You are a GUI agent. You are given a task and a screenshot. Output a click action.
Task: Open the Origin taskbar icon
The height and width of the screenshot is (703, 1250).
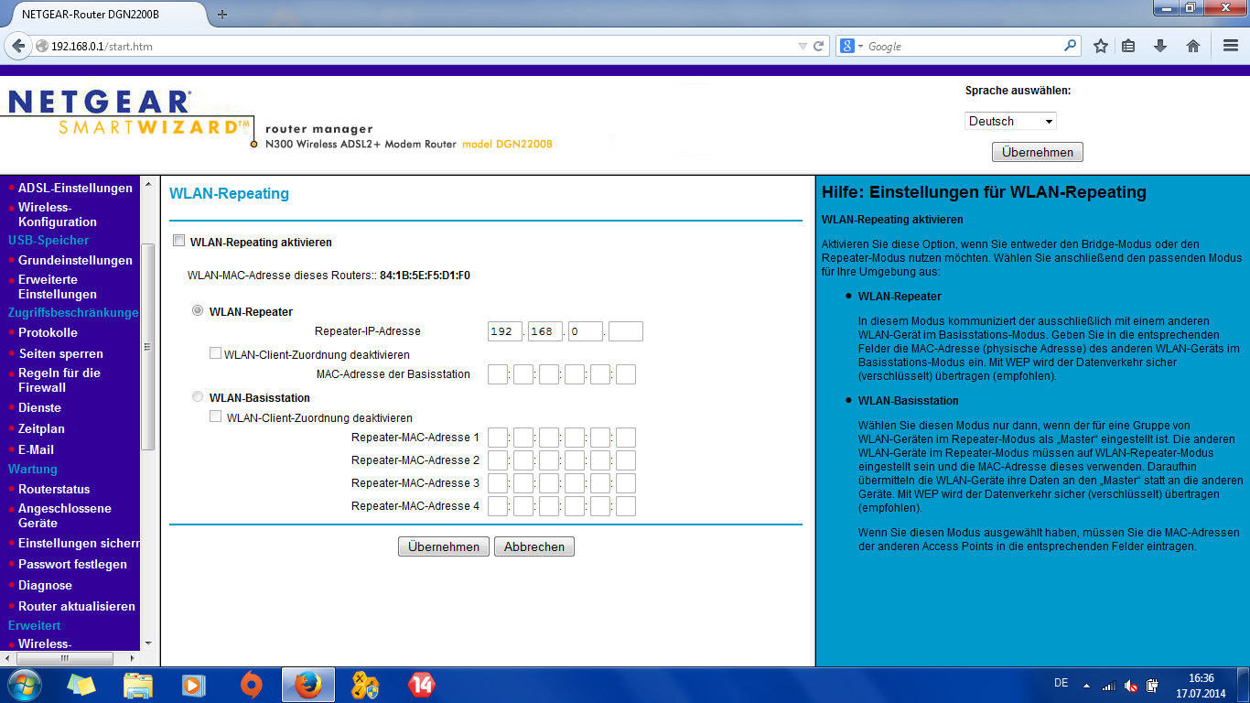point(251,685)
